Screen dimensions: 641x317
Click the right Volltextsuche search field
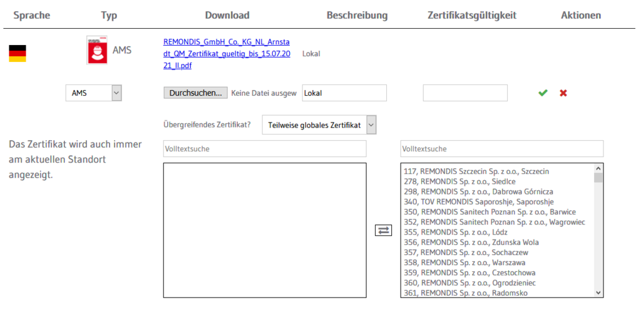click(x=502, y=149)
